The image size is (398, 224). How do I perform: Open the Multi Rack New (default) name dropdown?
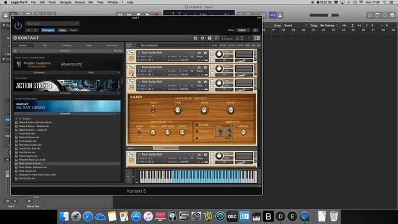tap(173, 45)
